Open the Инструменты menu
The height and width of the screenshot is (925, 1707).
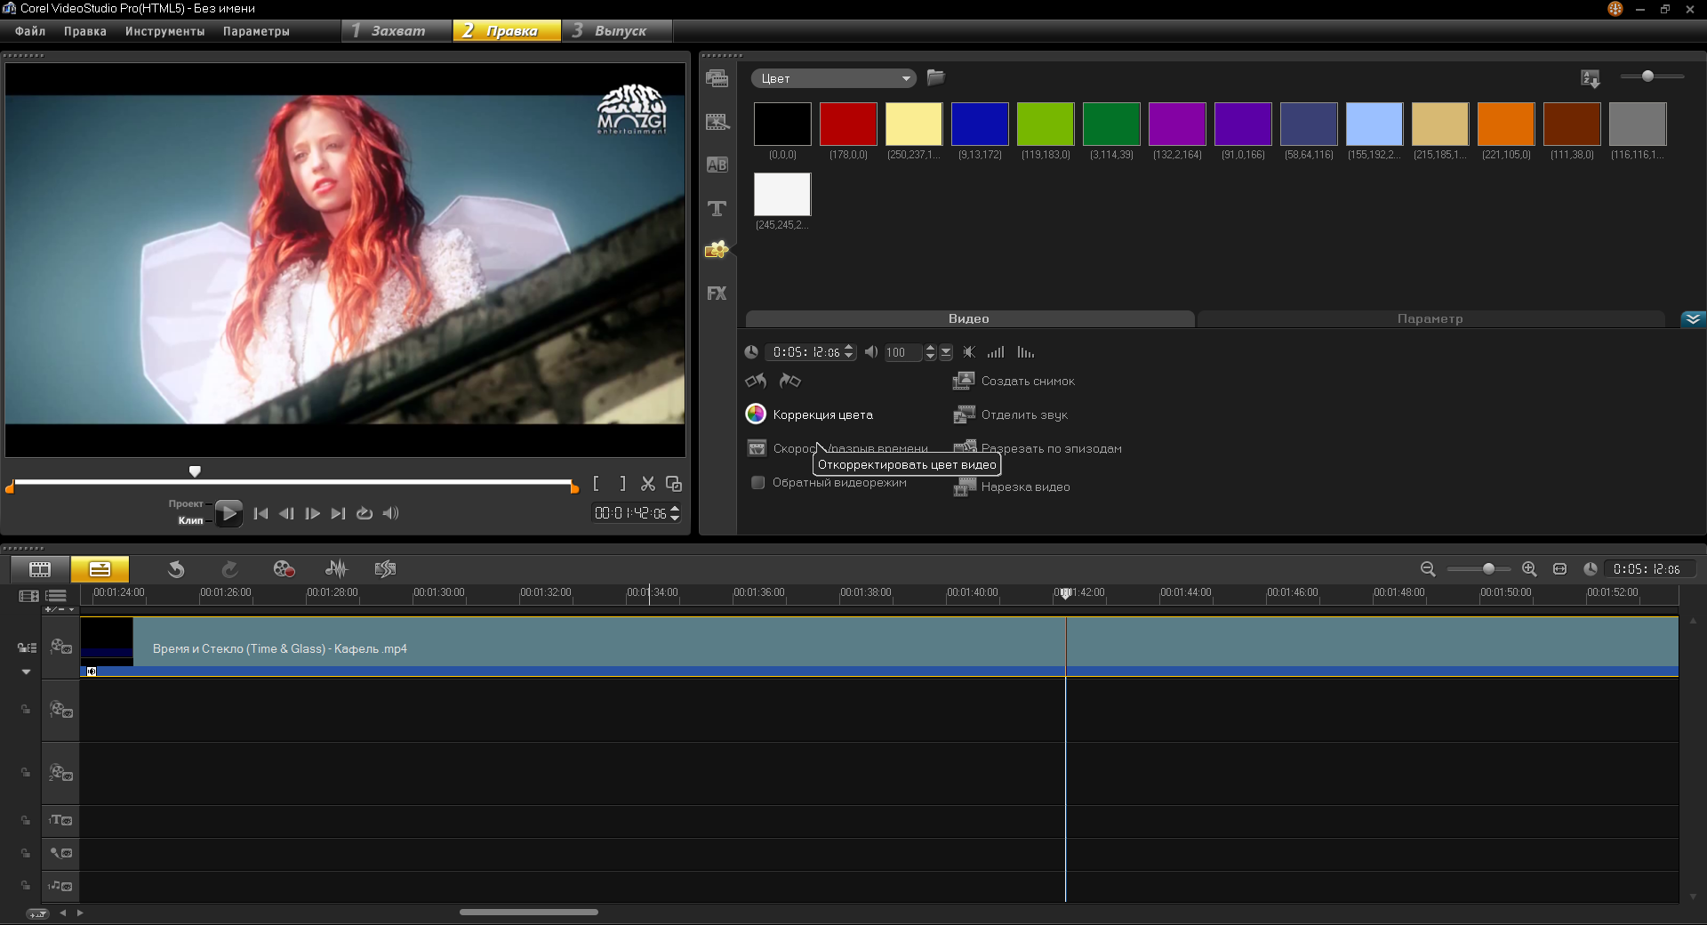click(164, 31)
